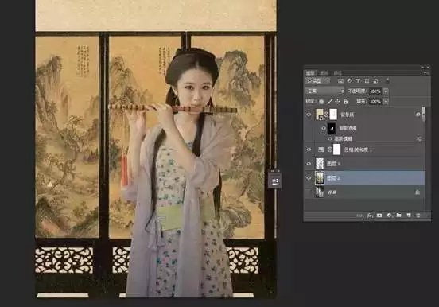Screen dimensions: 439x307
Task: Hide the 色相/饱和度 1 layer
Action: (x=309, y=150)
